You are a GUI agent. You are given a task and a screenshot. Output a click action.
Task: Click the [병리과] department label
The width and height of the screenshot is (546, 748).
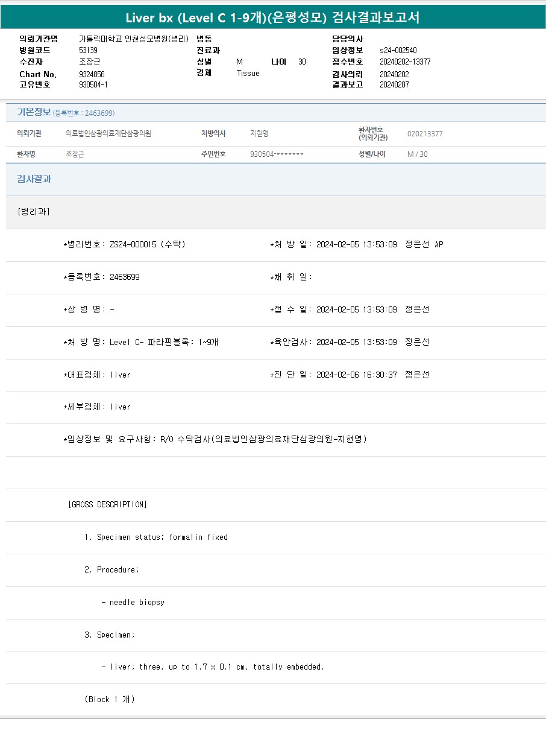click(x=34, y=212)
